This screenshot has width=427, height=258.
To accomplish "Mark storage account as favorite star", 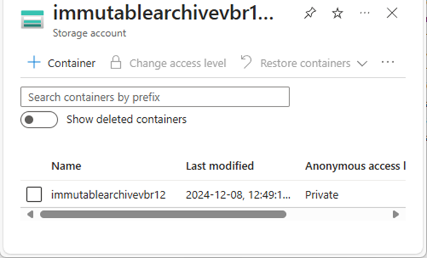I will coord(337,13).
